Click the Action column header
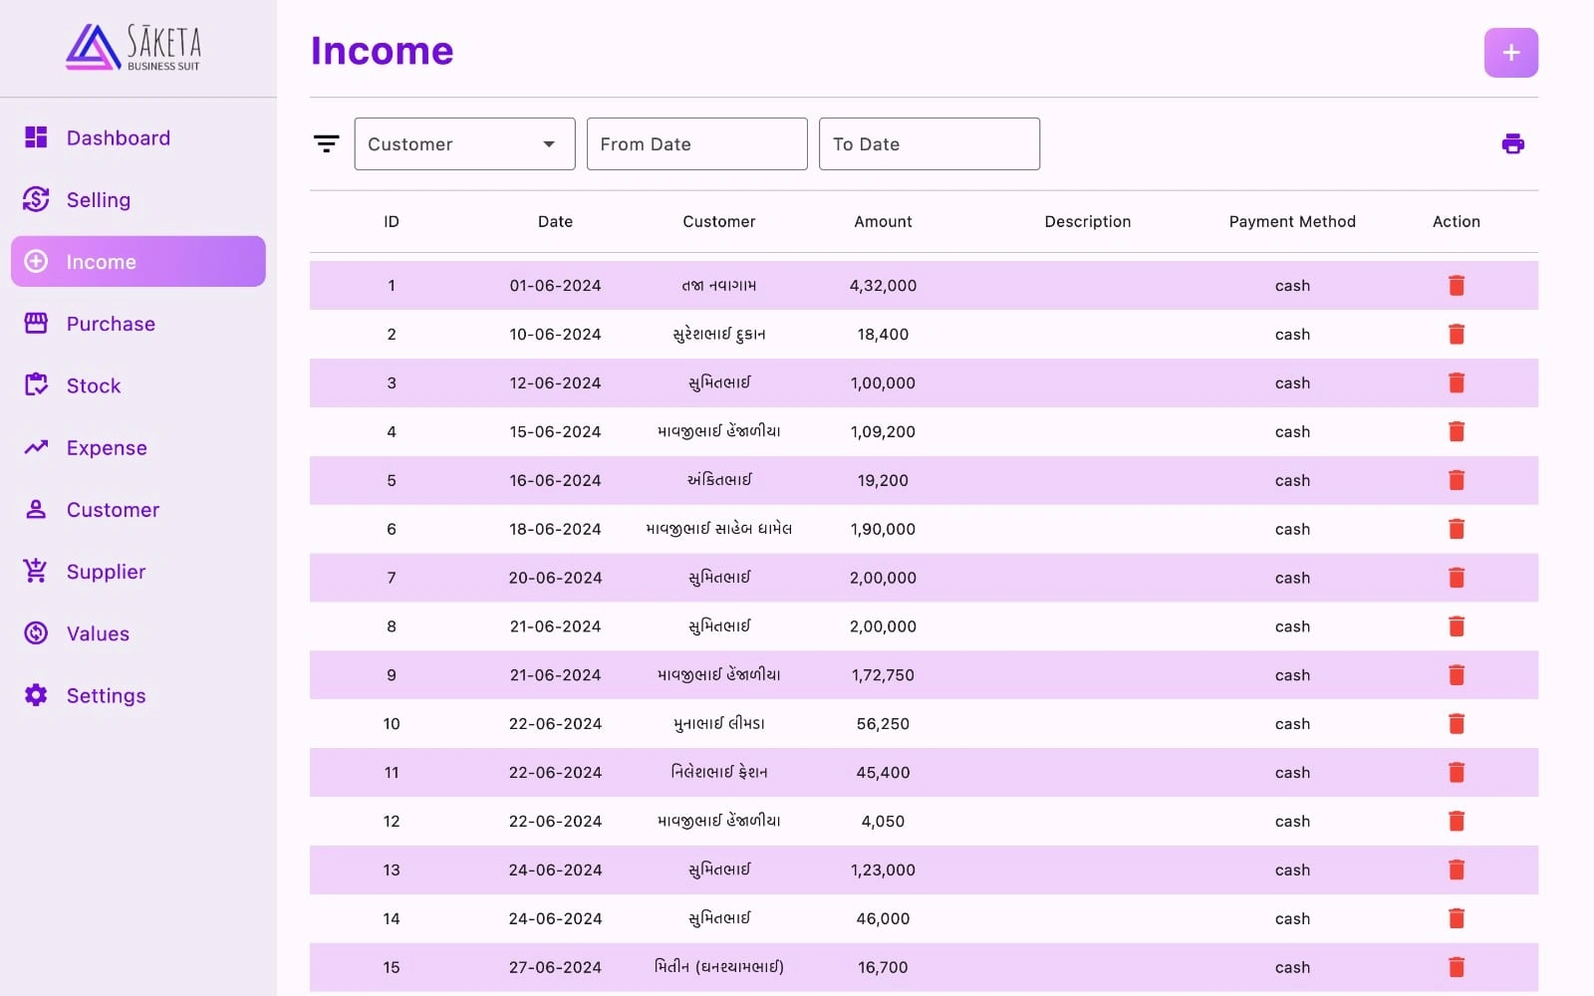The height and width of the screenshot is (996, 1594). [1457, 221]
